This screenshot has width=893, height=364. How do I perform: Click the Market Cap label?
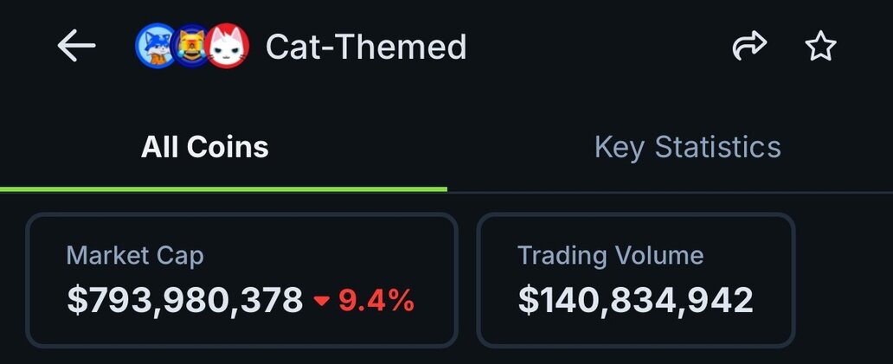pos(135,255)
